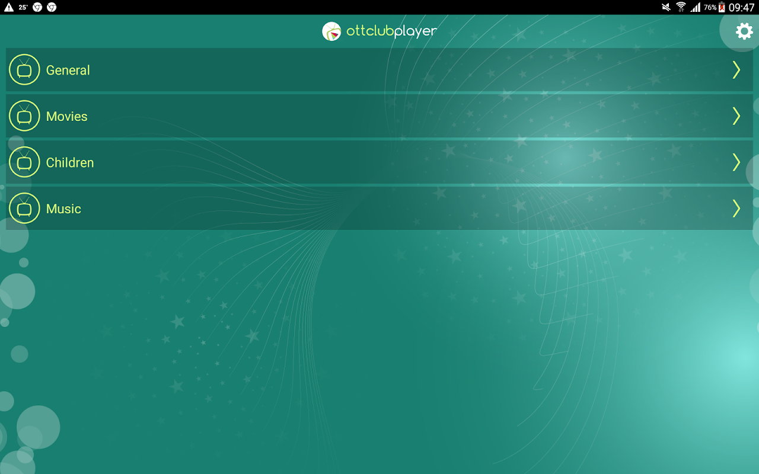The image size is (759, 474).
Task: Tap the 25° temperature notification
Action: pyautogui.click(x=23, y=7)
